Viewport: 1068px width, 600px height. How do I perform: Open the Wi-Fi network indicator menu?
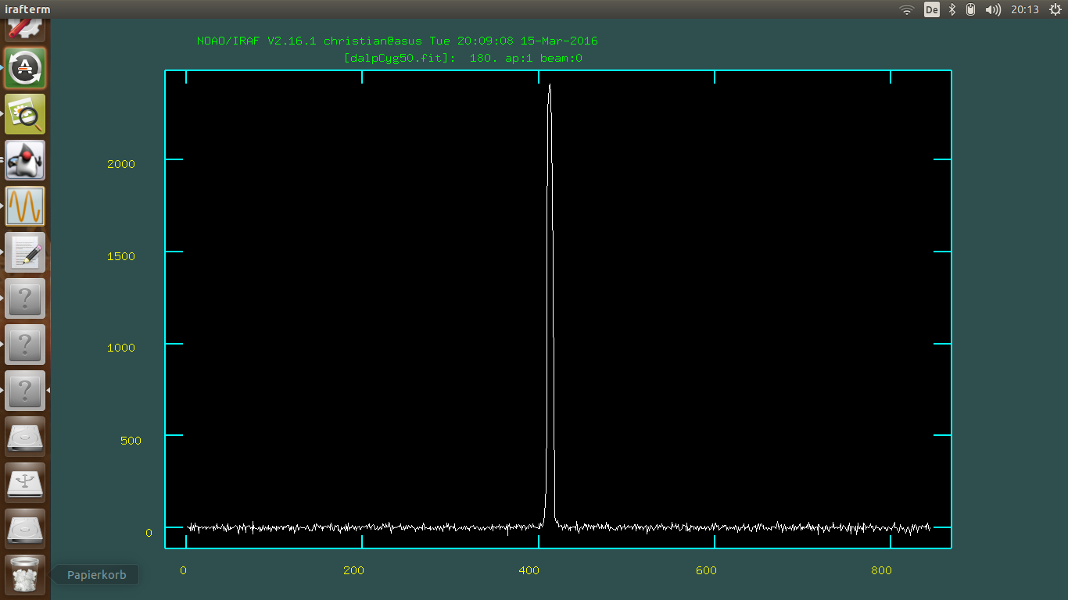point(907,9)
